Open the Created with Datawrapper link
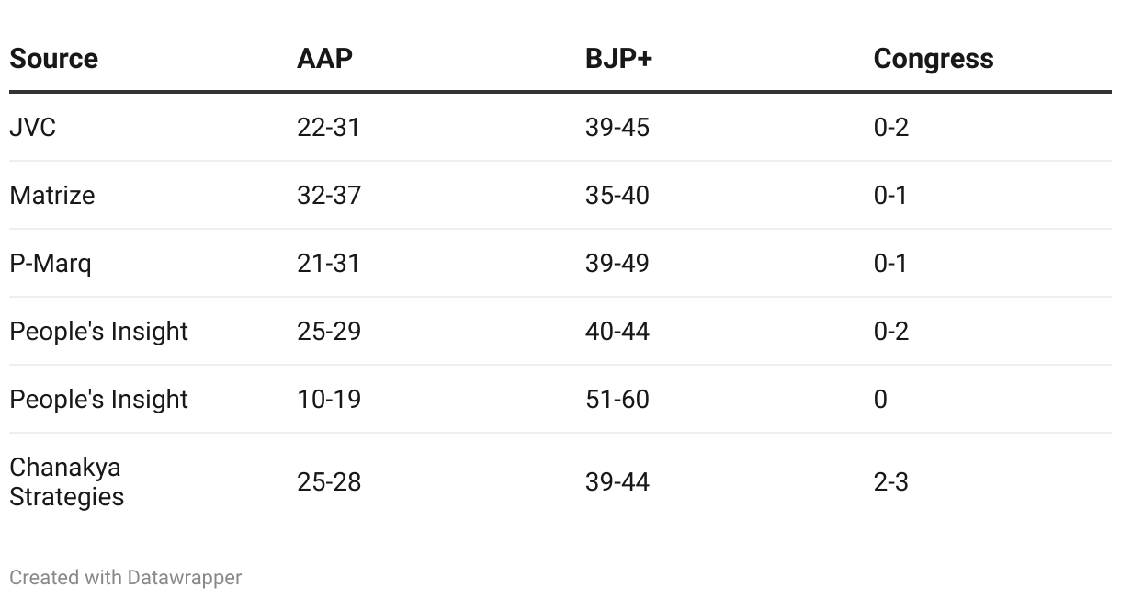This screenshot has width=1121, height=599. click(126, 578)
